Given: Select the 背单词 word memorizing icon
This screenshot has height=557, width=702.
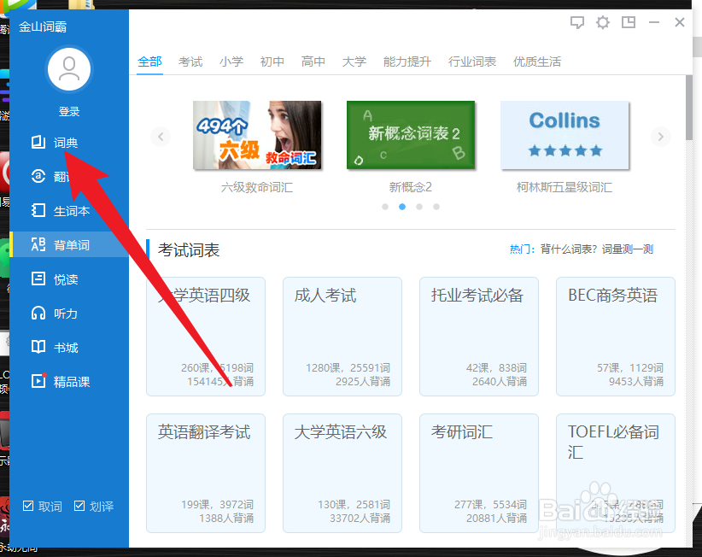Looking at the screenshot, I should [38, 244].
